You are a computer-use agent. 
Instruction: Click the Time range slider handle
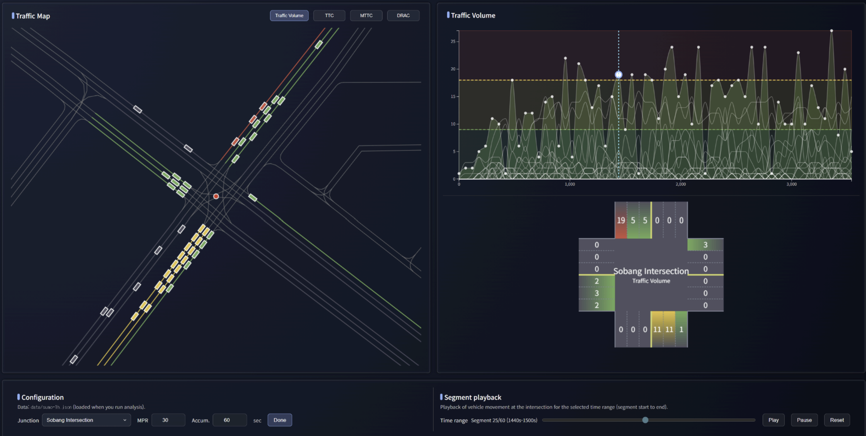click(645, 420)
